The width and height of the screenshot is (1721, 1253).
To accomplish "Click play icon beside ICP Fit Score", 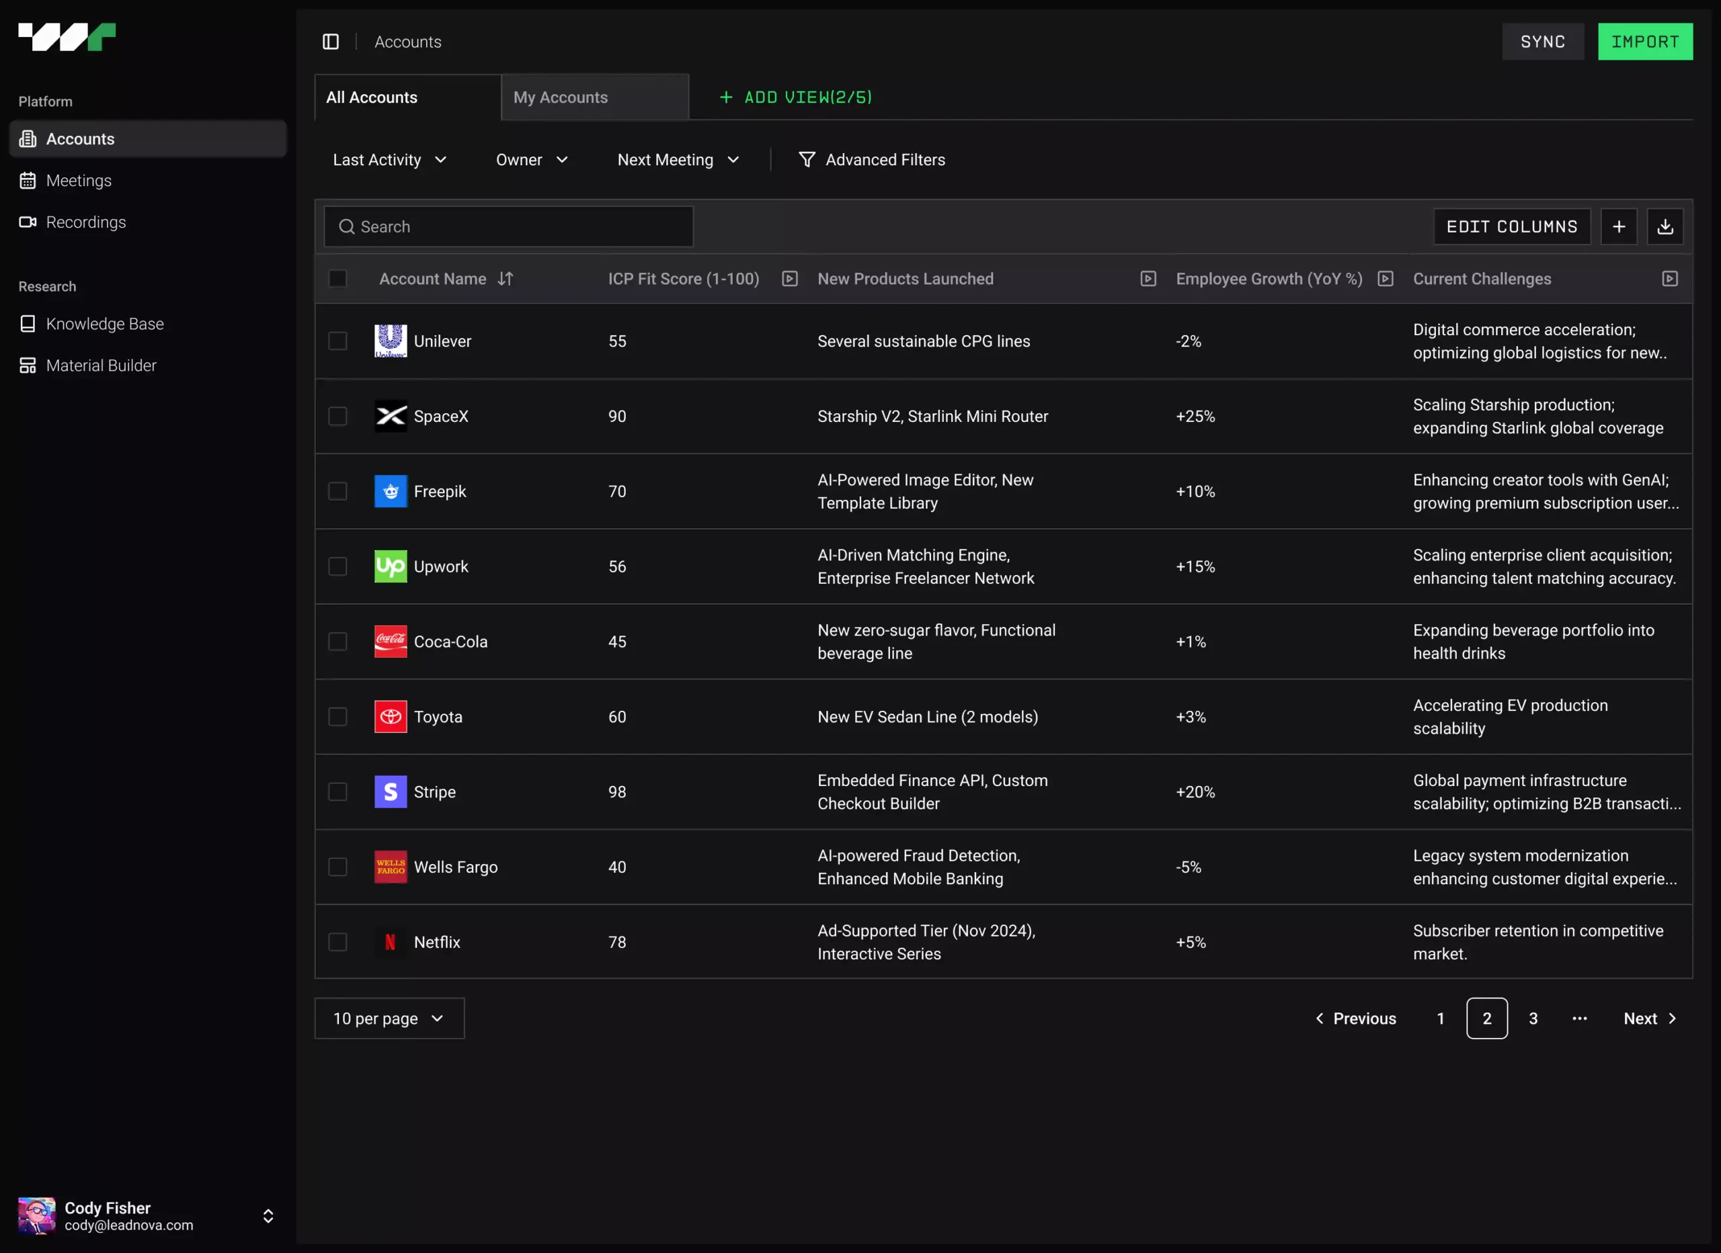I will 790,279.
